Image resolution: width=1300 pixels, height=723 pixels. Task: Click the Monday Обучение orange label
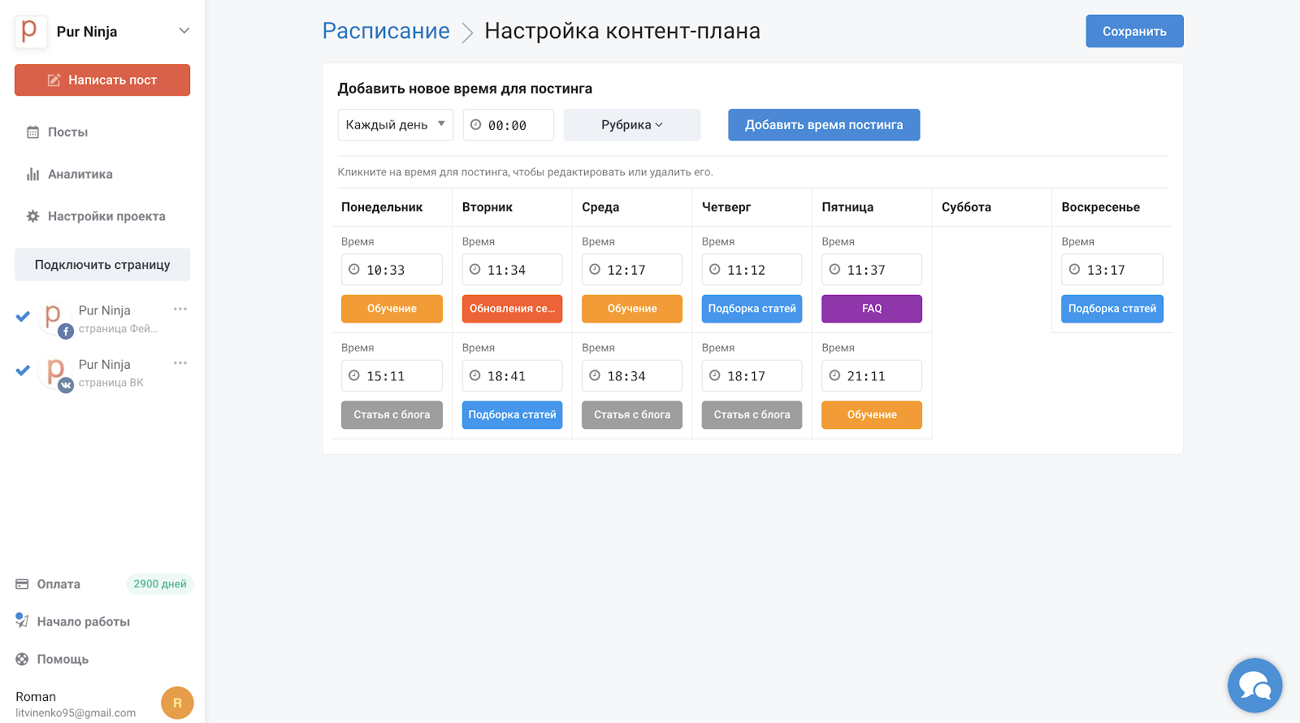392,309
